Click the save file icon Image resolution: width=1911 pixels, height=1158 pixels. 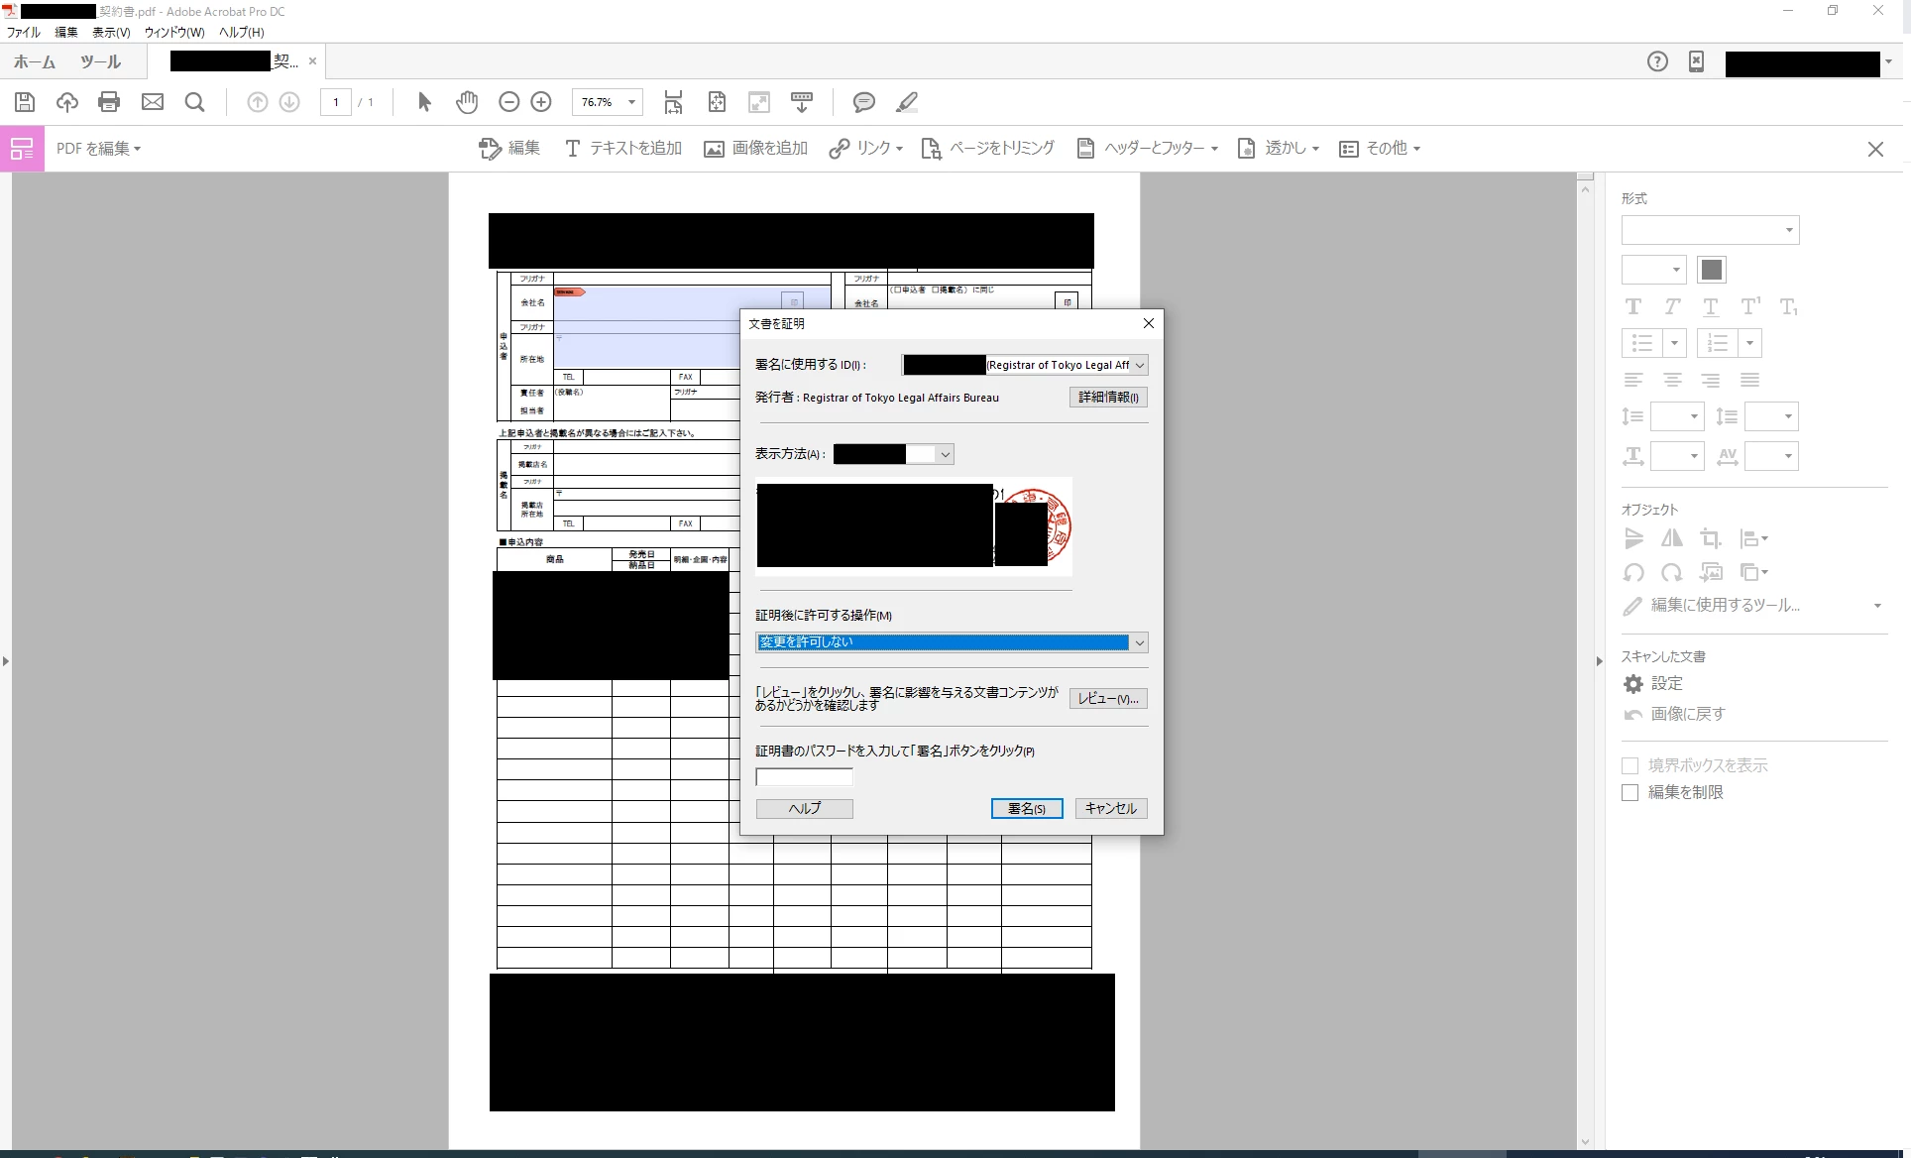(x=25, y=102)
